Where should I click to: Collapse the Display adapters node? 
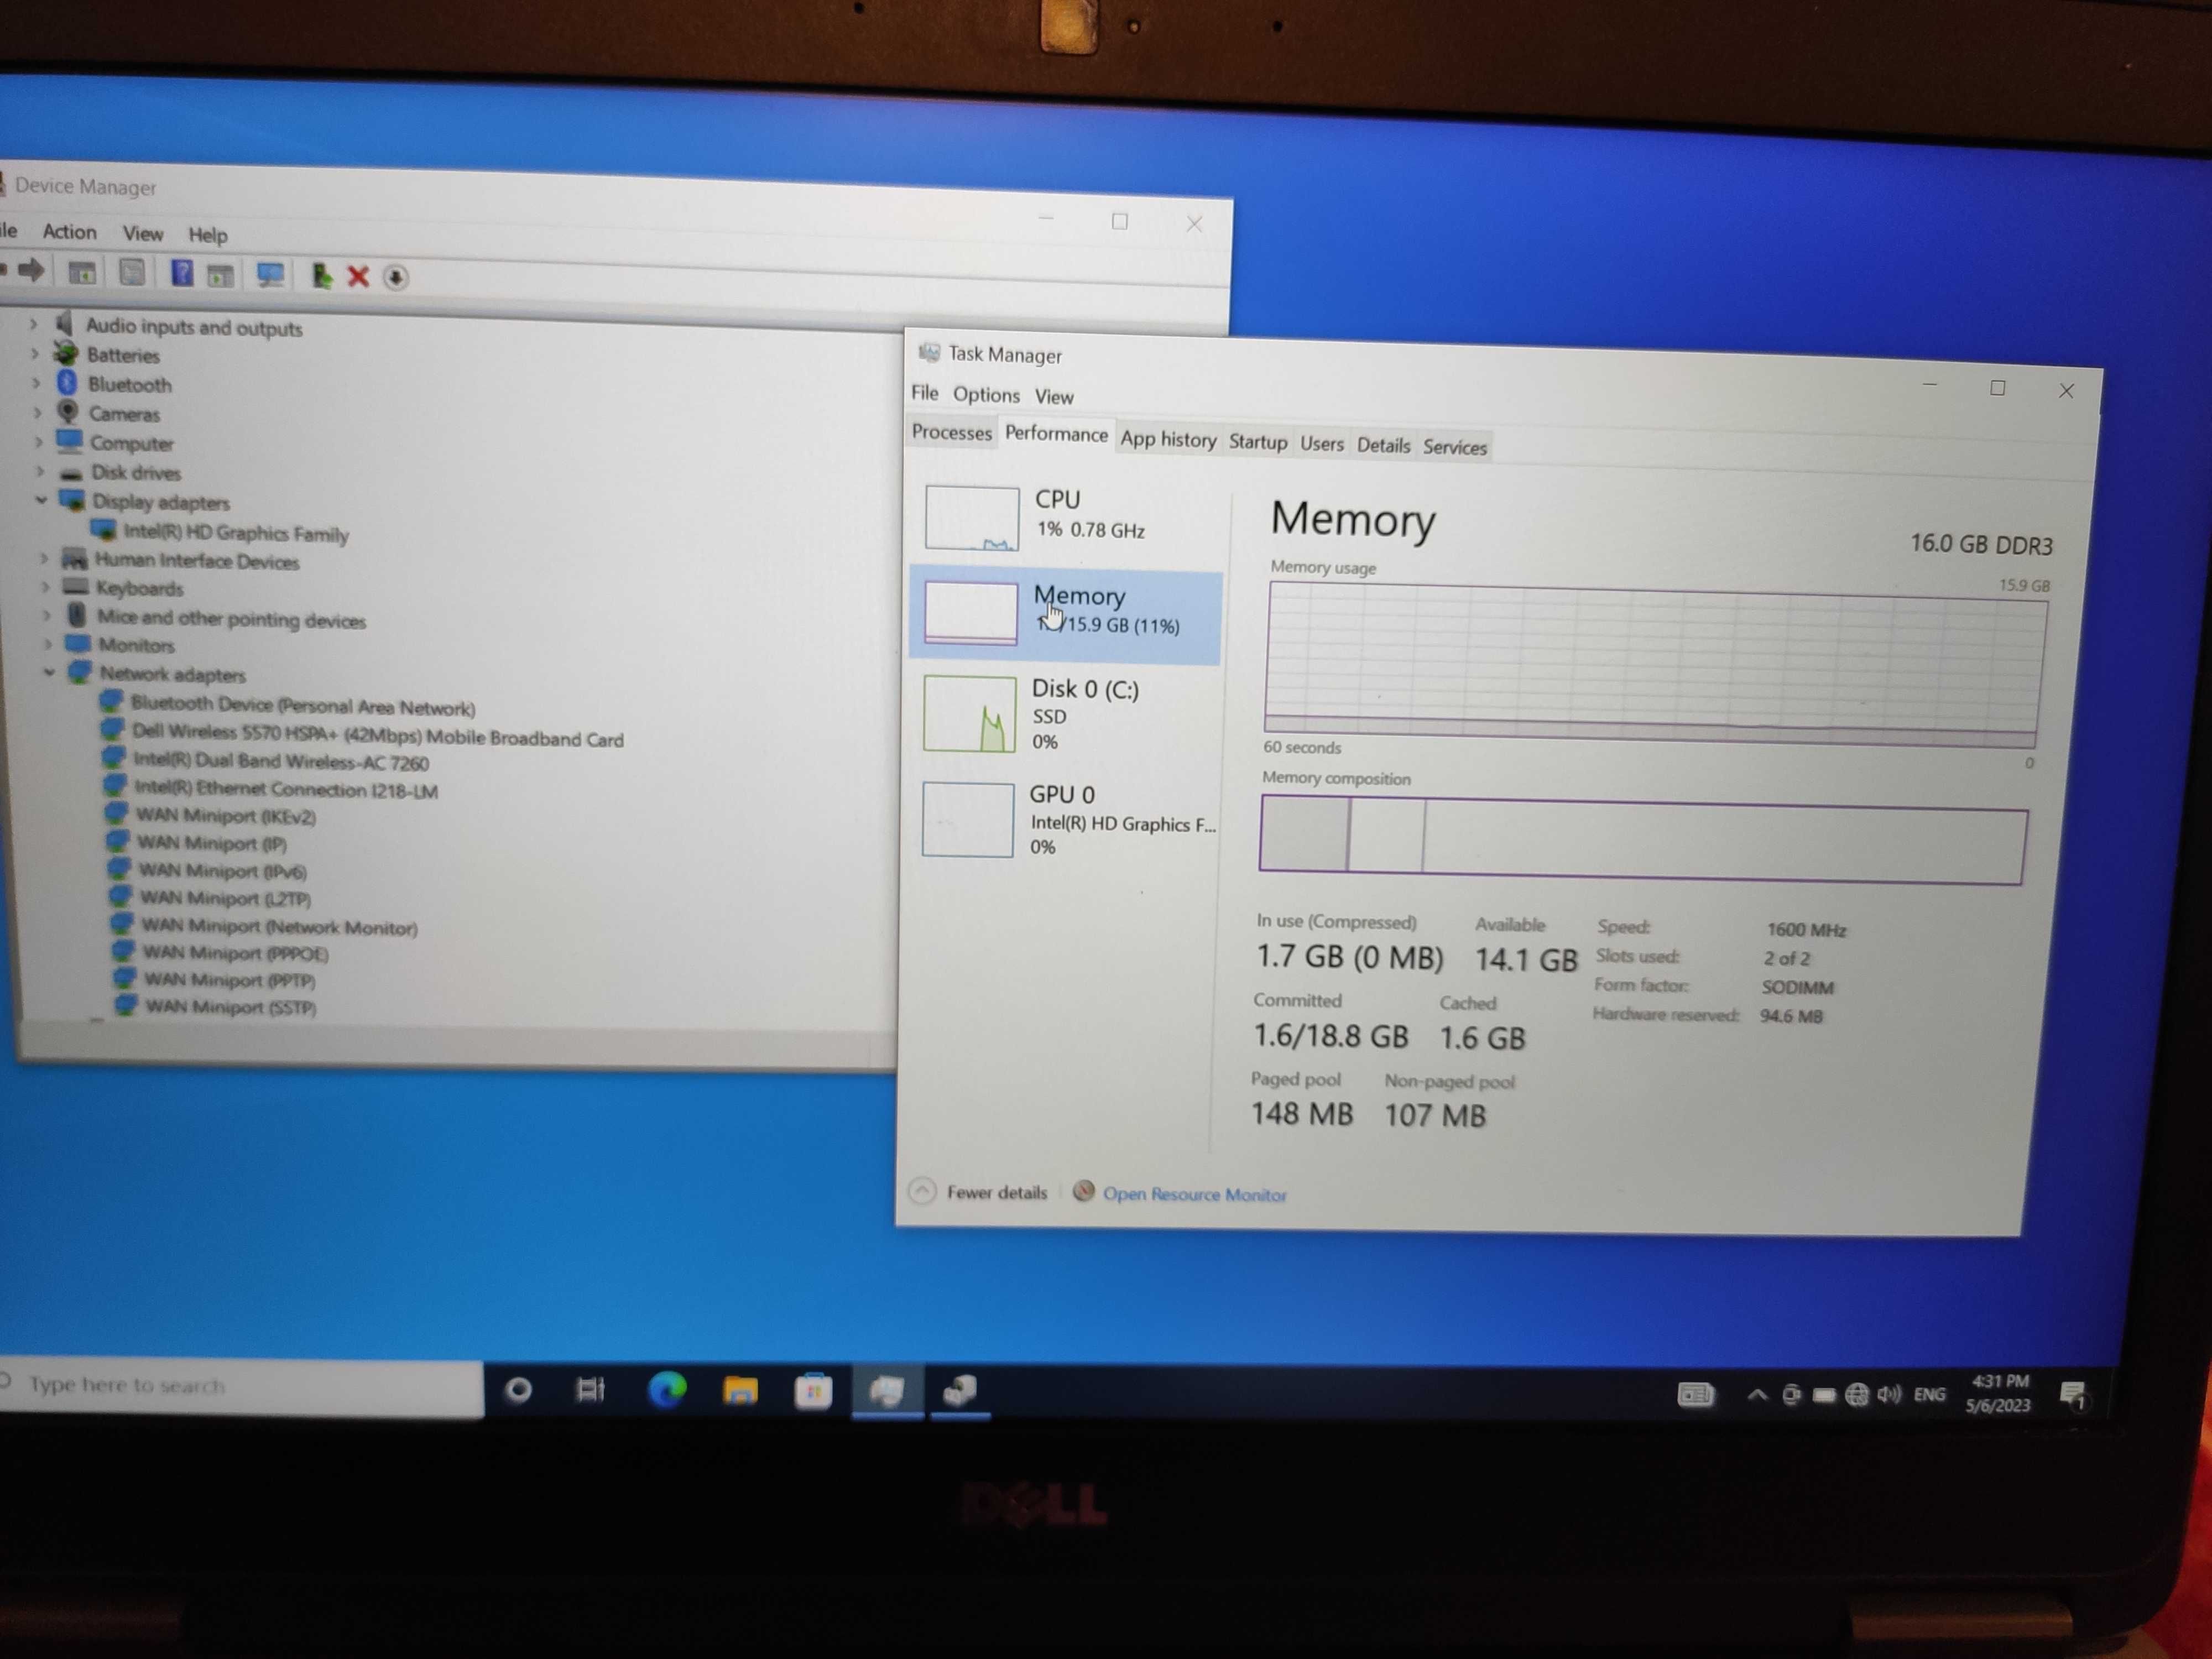(41, 499)
